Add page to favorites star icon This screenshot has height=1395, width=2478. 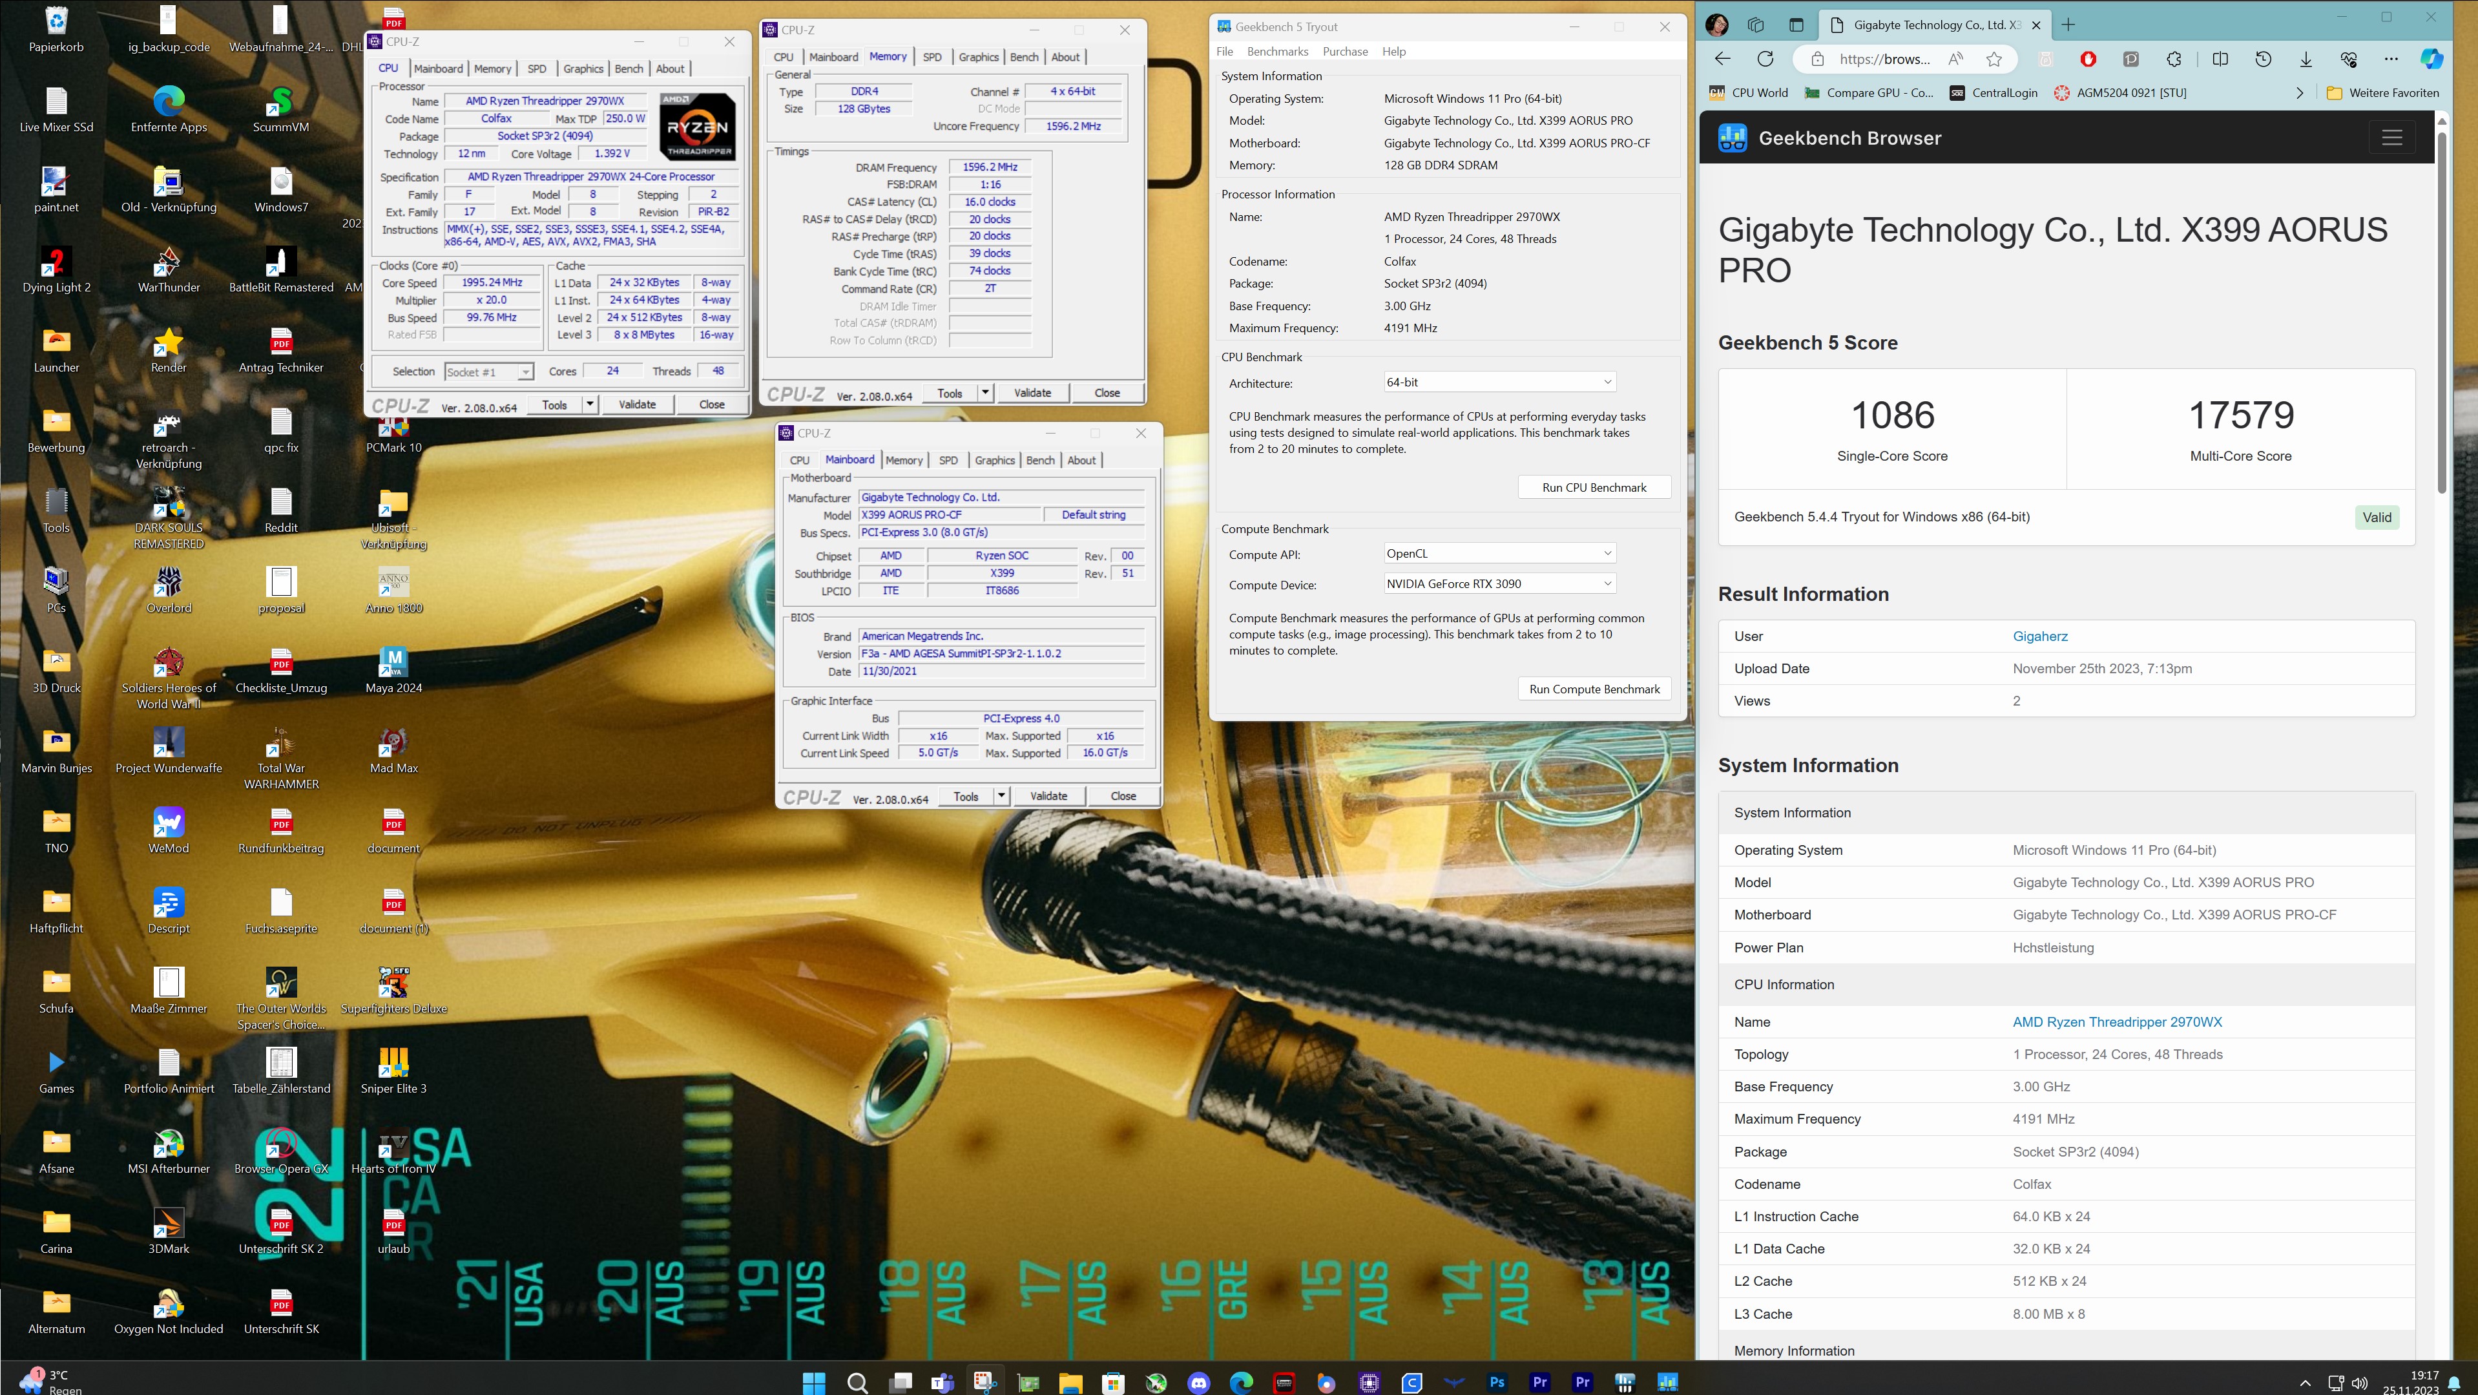click(1994, 59)
